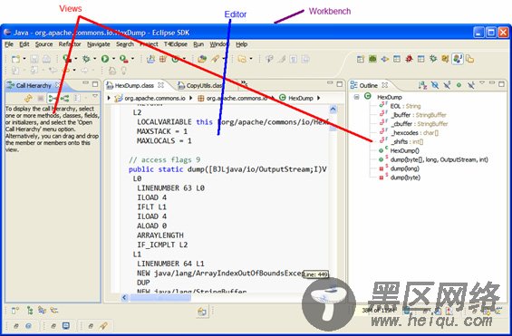Click the editor horizontal scrollbar thumb
Image resolution: width=512 pixels, height=336 pixels.
click(160, 297)
